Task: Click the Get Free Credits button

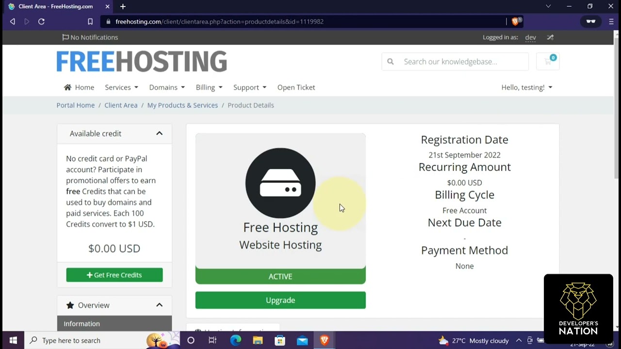Action: (x=114, y=275)
